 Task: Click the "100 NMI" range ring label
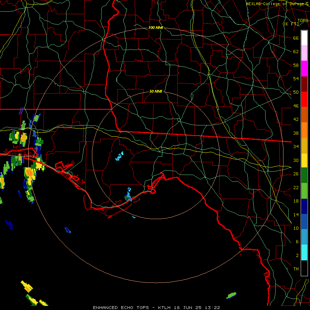156,28
